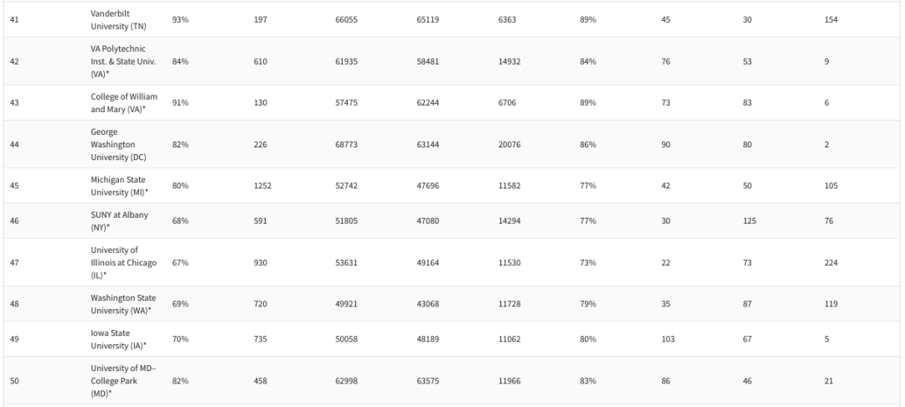Viewport: 905px width, 407px height.
Task: Select the 1252 value in Michigan State row
Action: point(264,185)
